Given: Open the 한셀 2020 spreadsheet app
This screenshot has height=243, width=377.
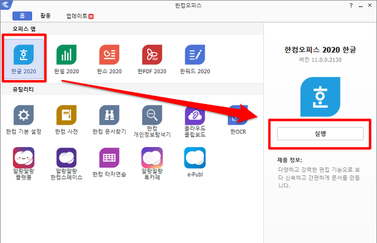Looking at the screenshot, I should pos(67,55).
